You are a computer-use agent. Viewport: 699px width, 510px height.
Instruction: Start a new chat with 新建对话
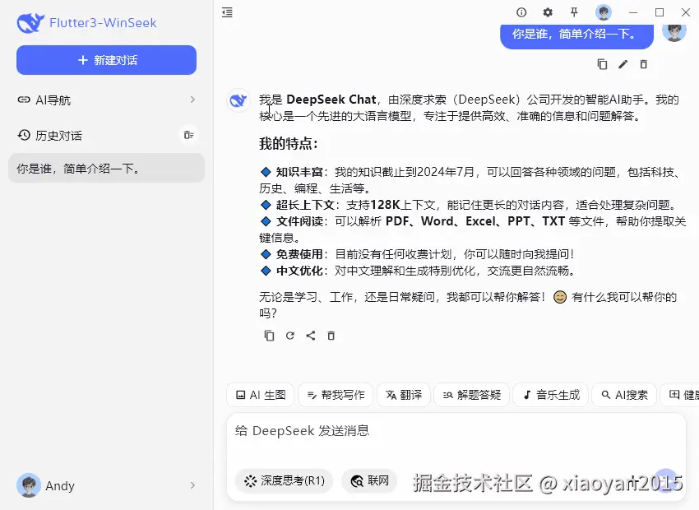(x=107, y=60)
